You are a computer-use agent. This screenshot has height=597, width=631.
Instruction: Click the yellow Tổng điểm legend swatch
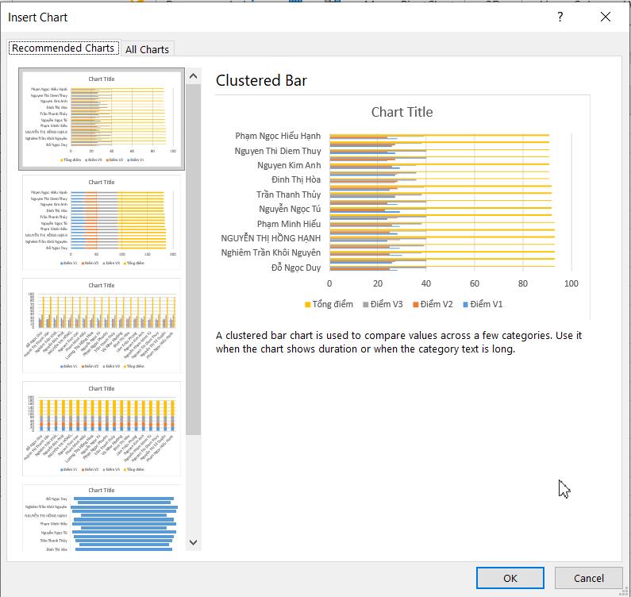[308, 305]
